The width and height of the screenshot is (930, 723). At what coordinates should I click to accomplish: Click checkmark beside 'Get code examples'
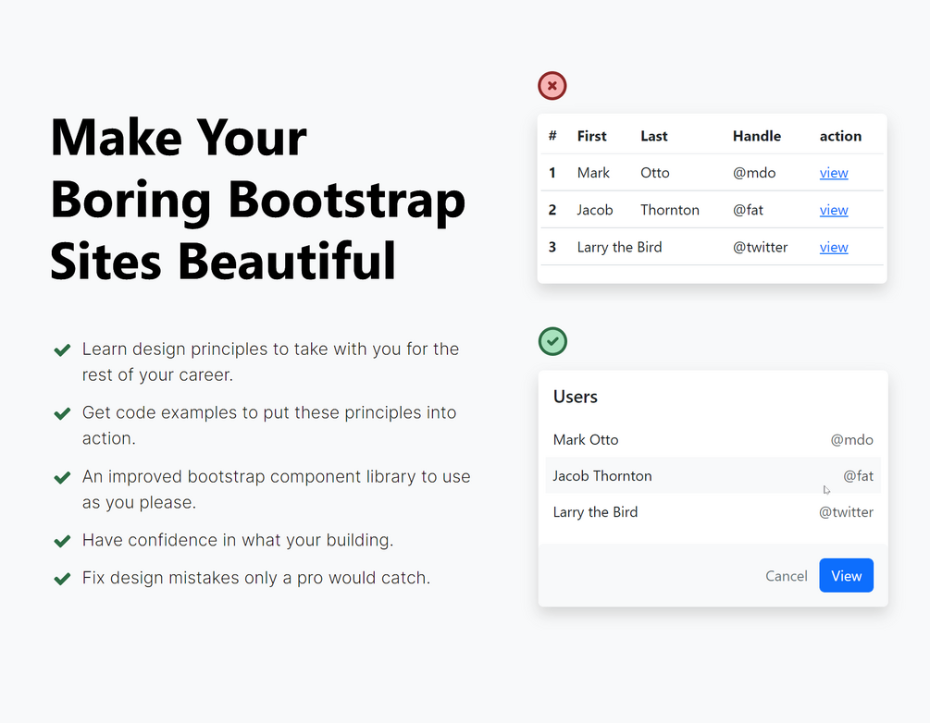[x=62, y=413]
